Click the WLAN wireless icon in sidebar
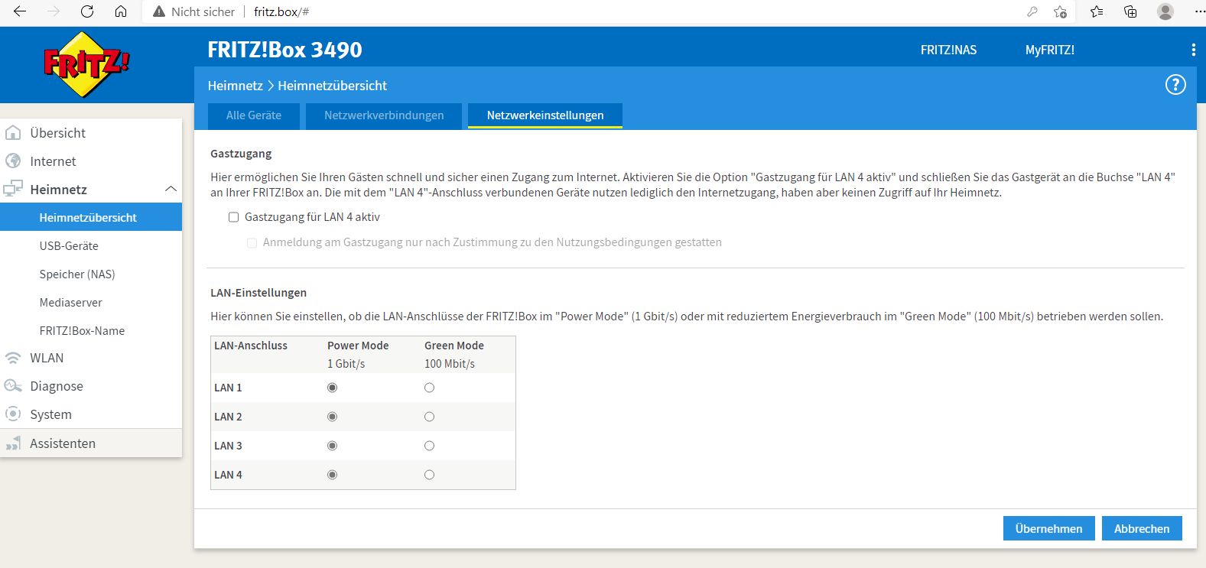Screen dimensions: 1206x568 13,358
